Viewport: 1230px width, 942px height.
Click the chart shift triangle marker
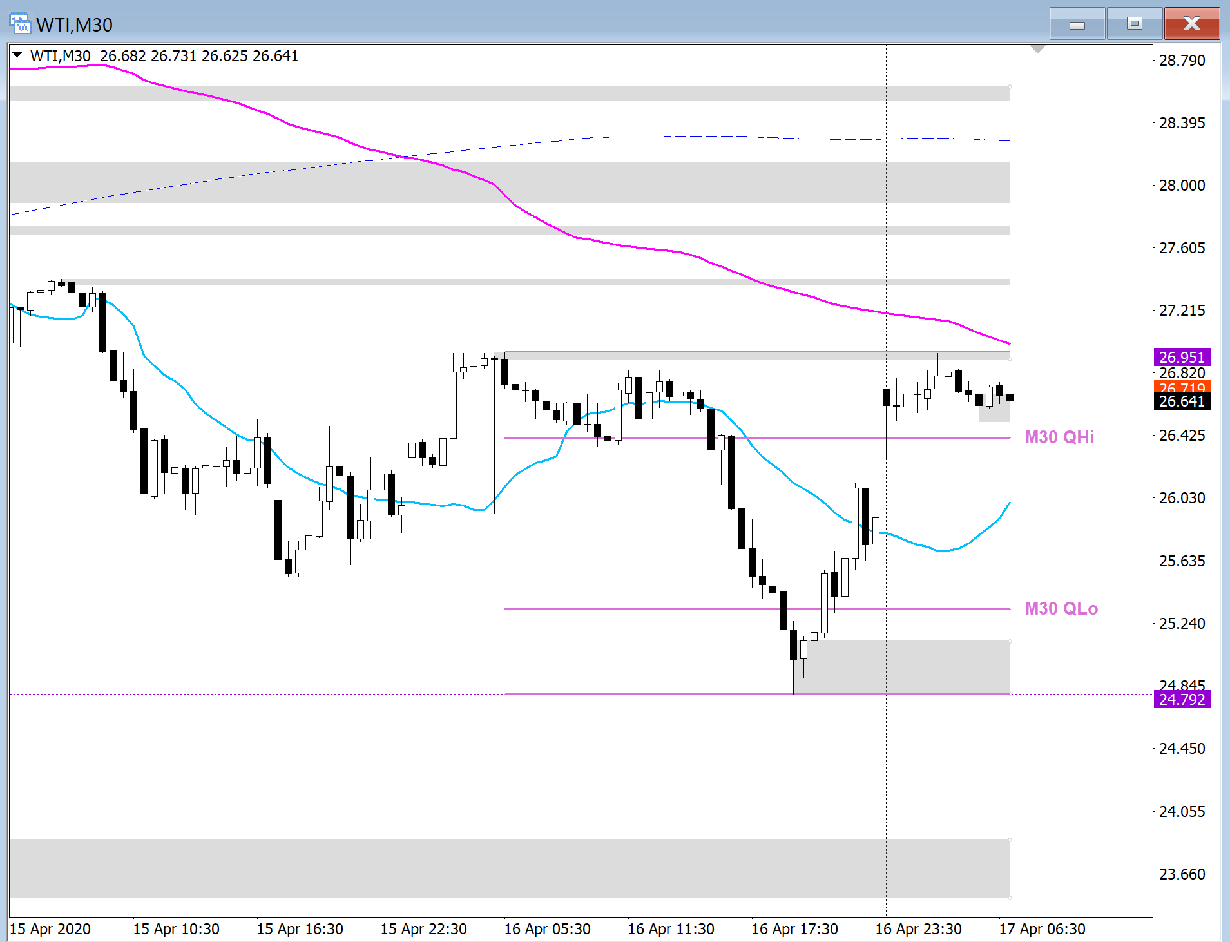click(x=1037, y=49)
